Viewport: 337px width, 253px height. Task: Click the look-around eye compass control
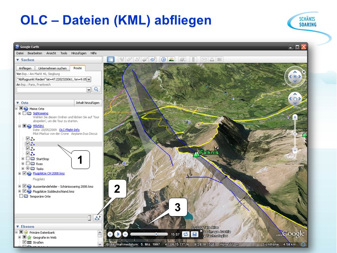(295, 77)
